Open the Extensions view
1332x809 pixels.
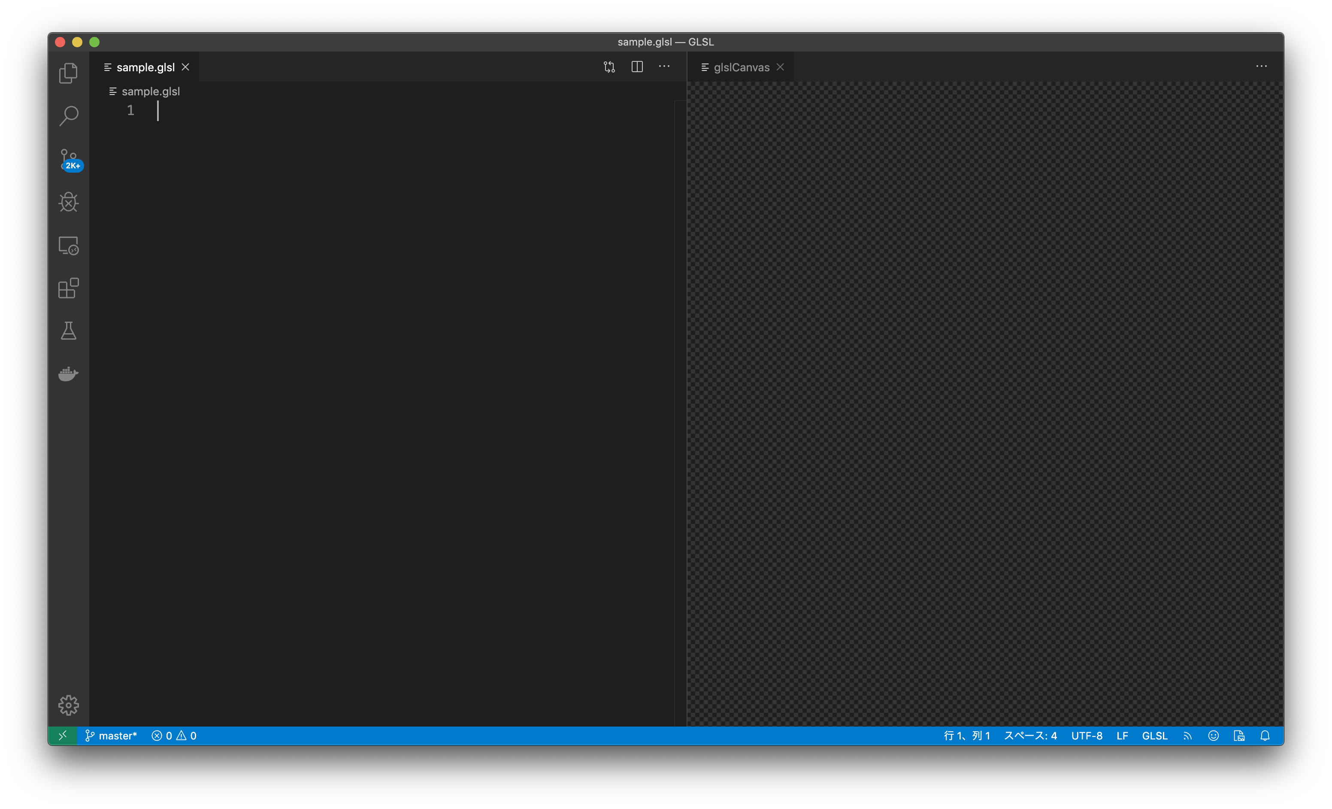click(x=68, y=288)
